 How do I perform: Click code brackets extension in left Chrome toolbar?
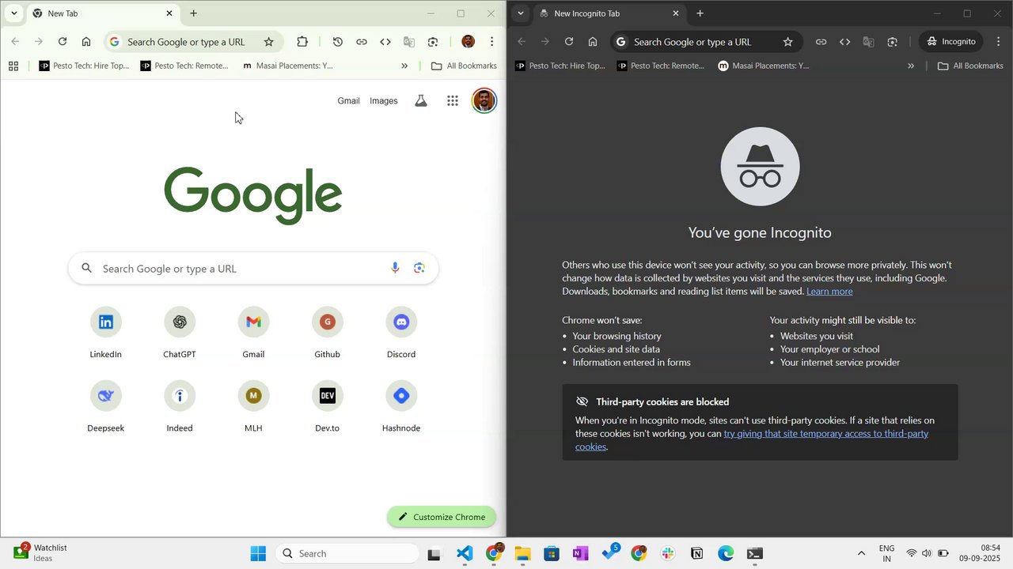[x=385, y=42]
